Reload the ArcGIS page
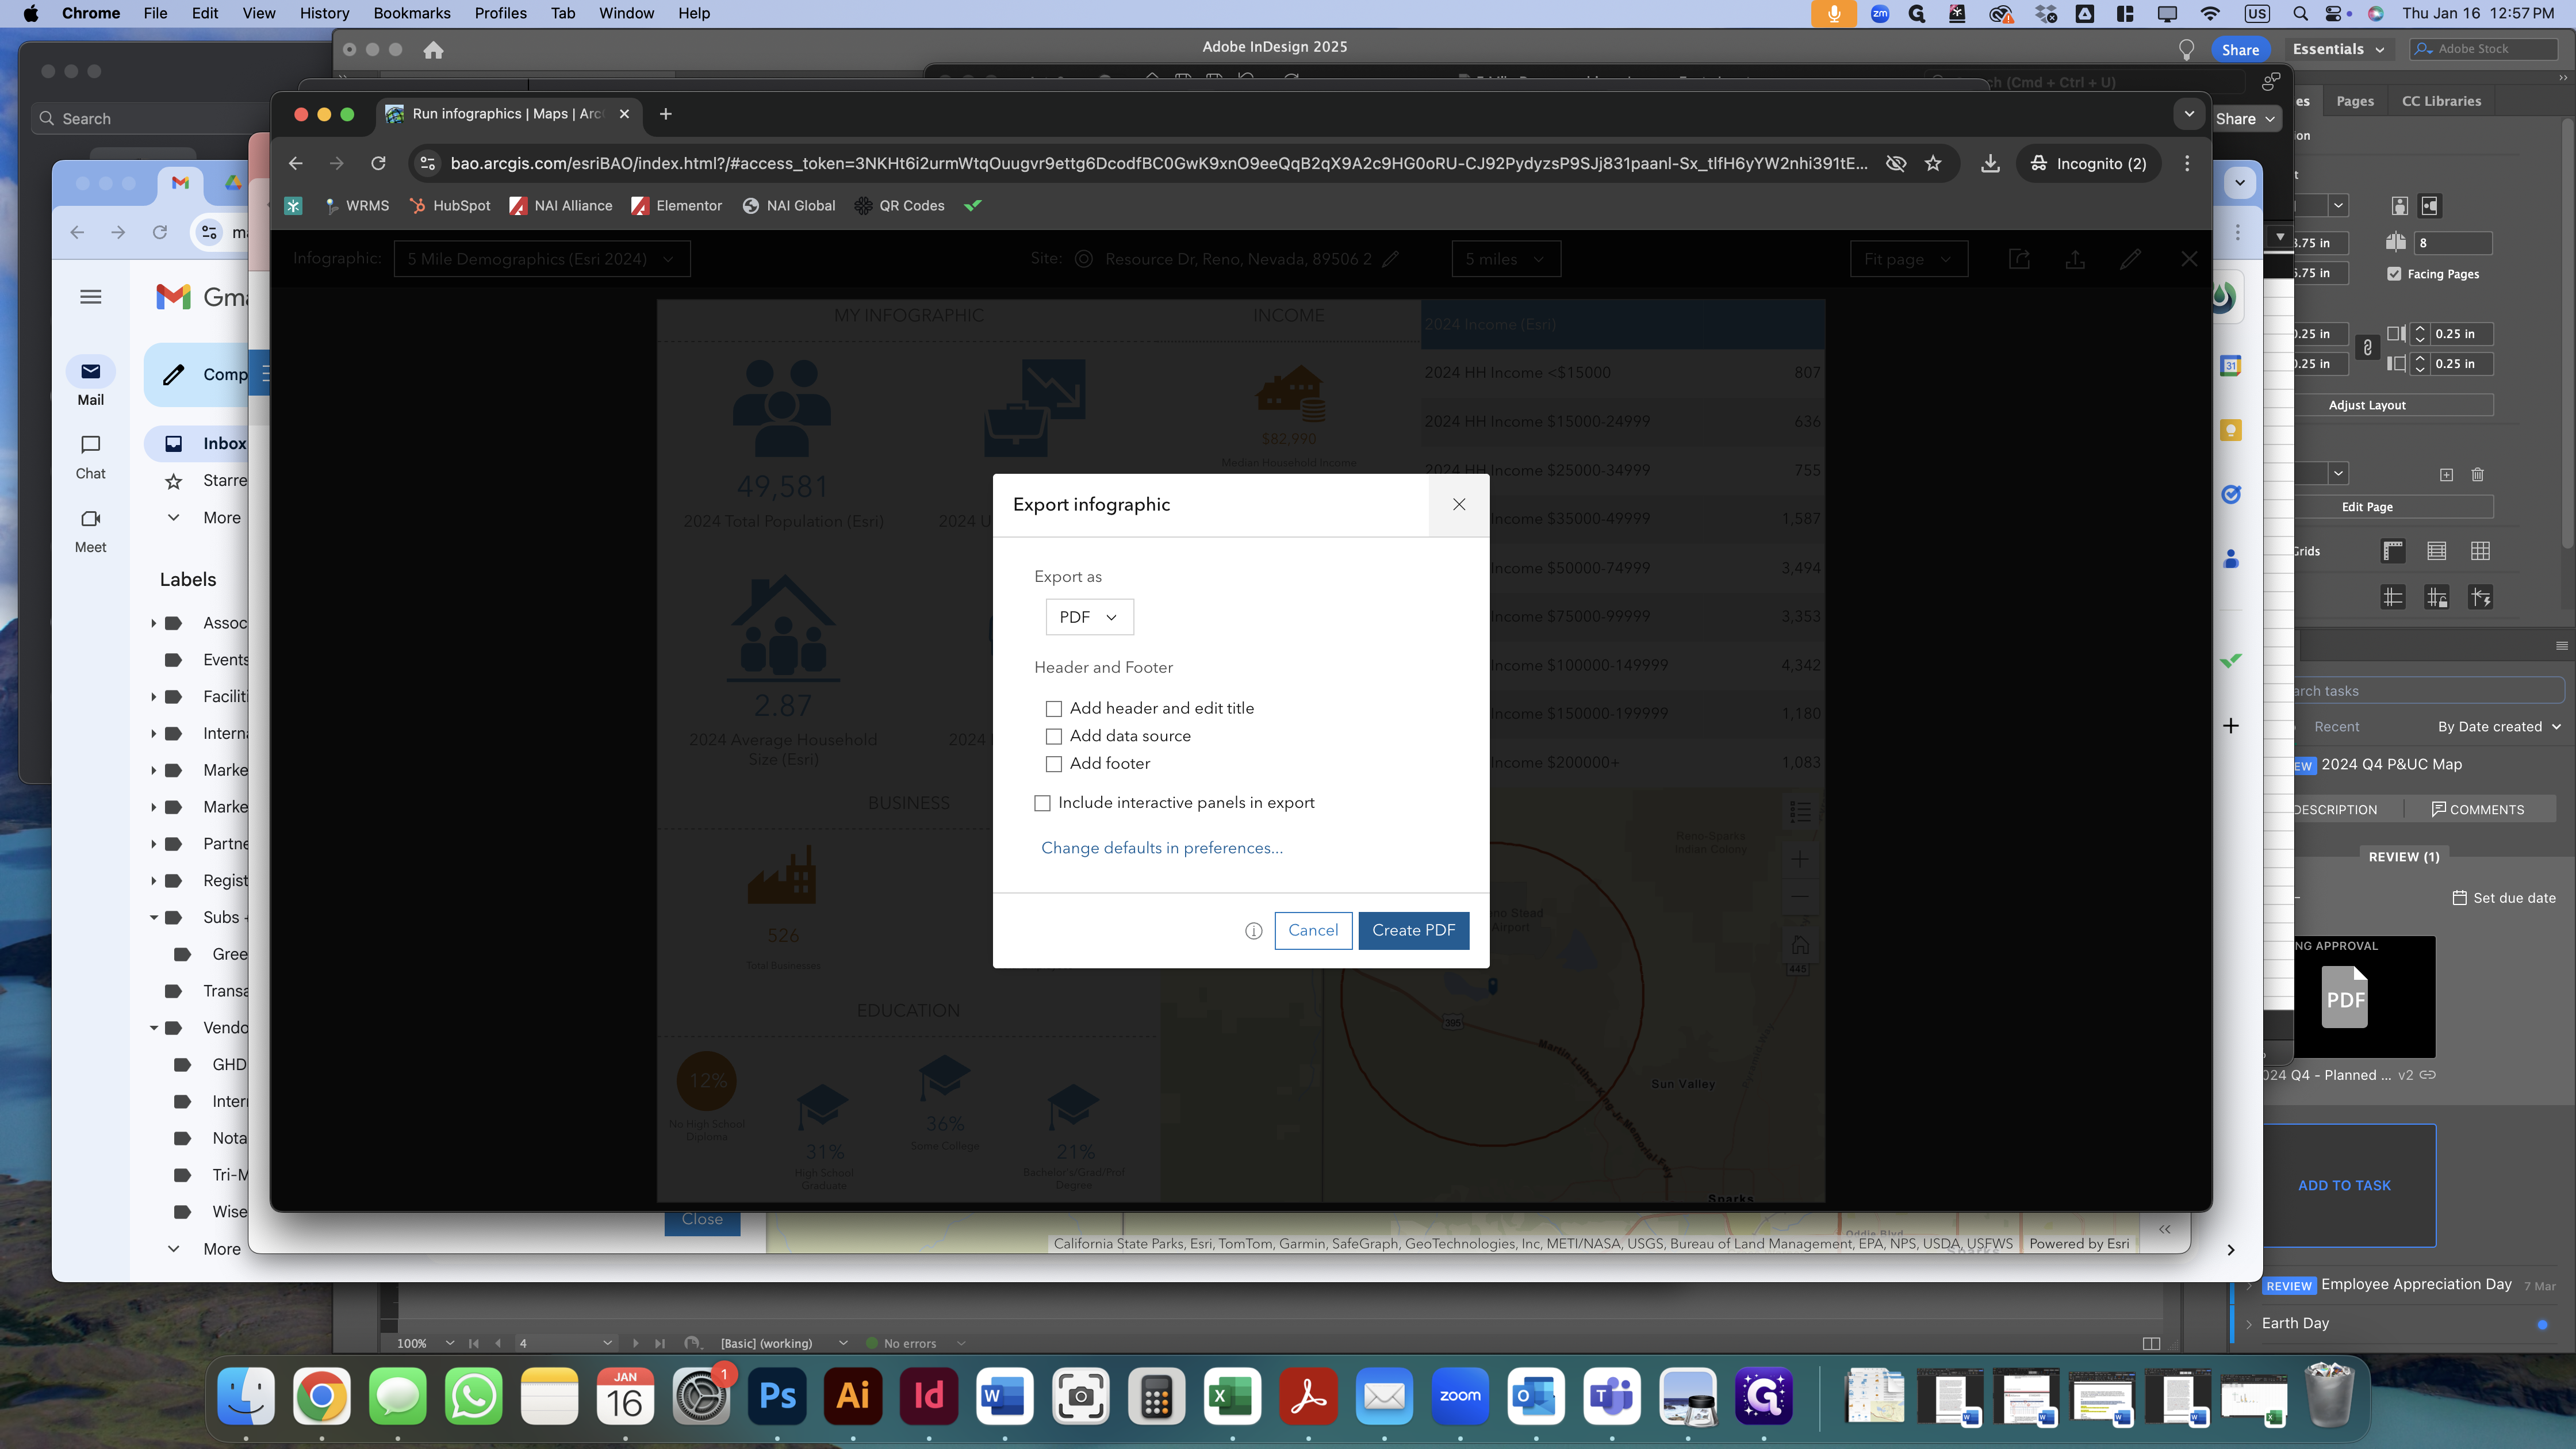 click(378, 164)
